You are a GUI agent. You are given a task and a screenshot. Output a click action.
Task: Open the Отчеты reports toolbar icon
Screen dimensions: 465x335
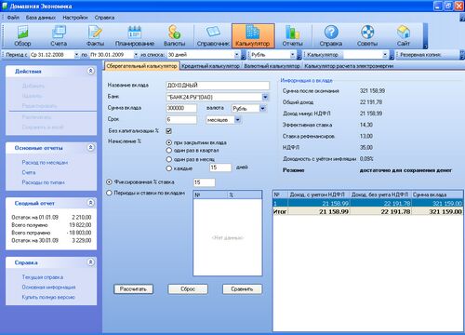coord(292,36)
